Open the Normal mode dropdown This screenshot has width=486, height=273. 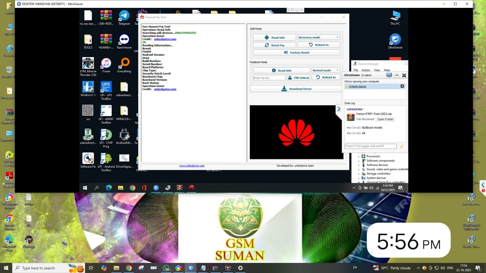pos(326,70)
